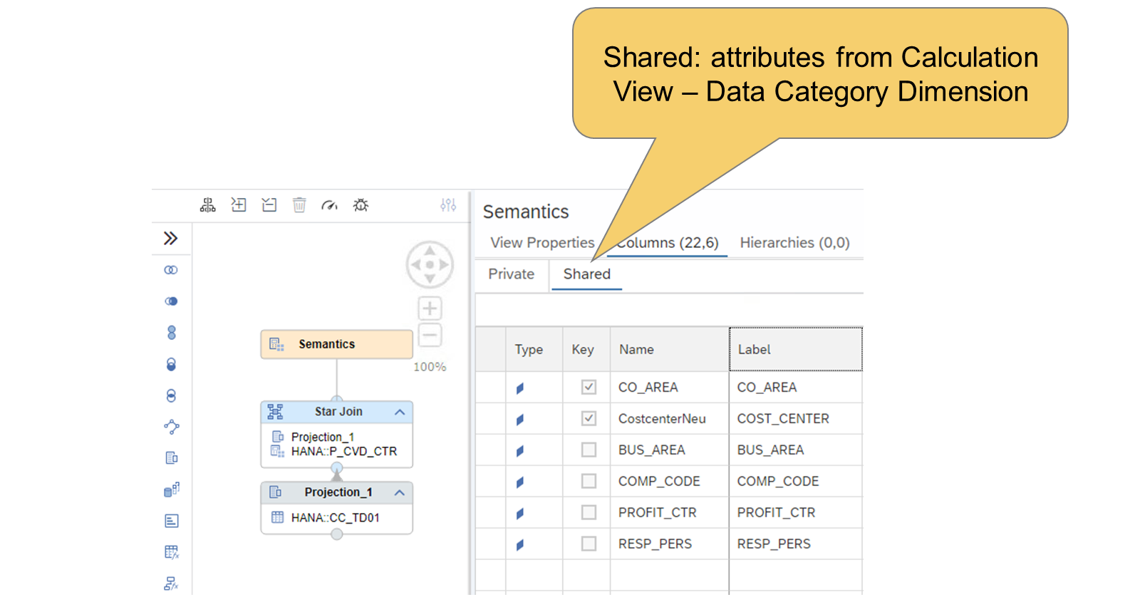Open the View Properties tab
The height and width of the screenshot is (602, 1140).
point(542,243)
